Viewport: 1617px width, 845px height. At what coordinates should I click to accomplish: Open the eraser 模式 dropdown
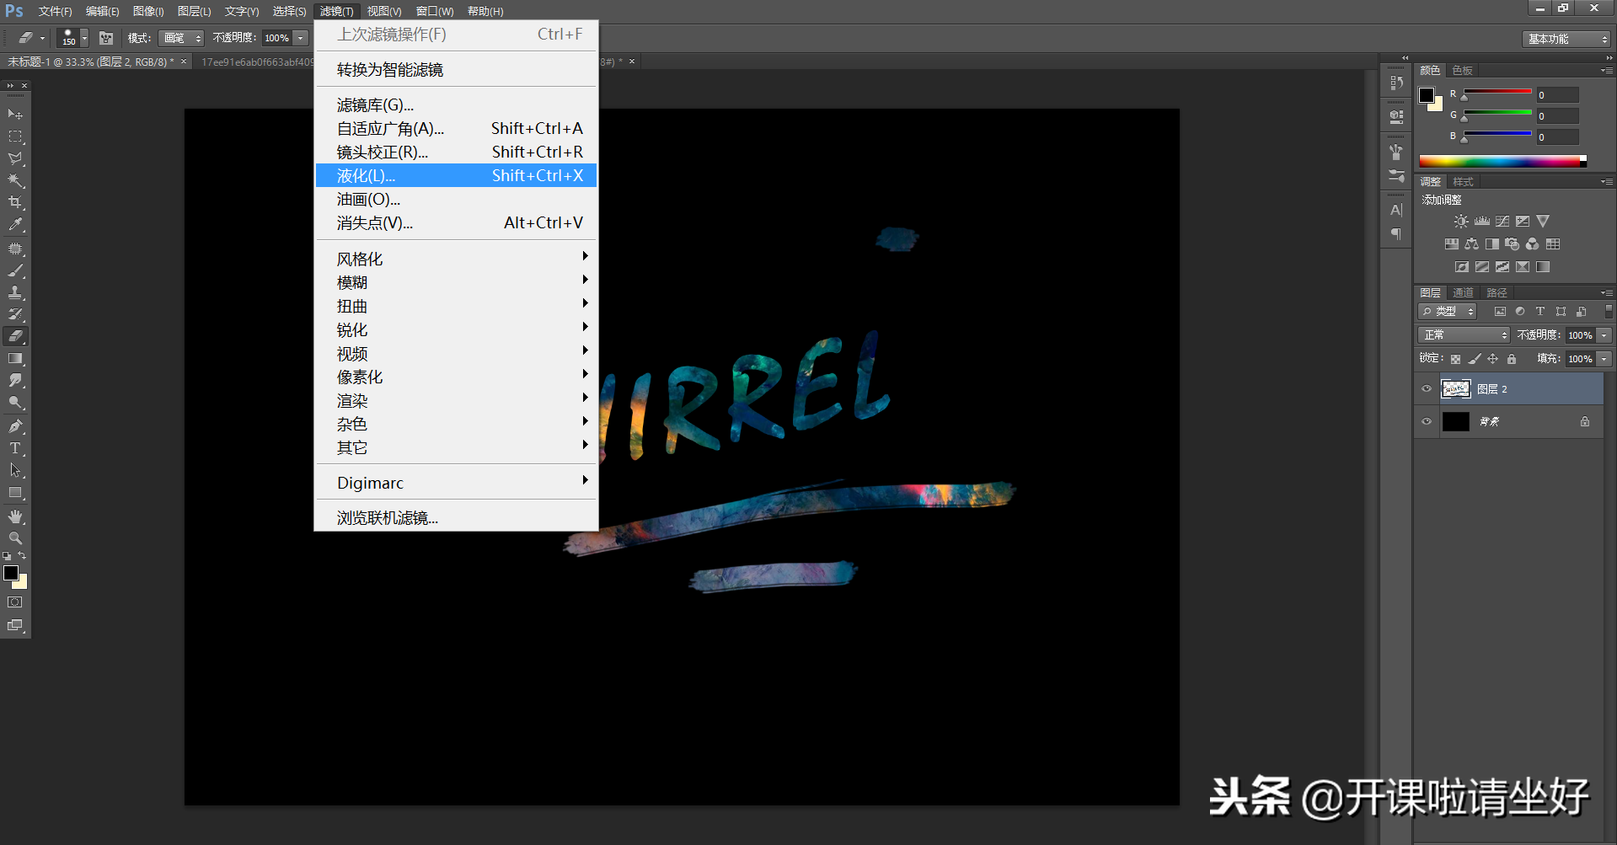181,38
